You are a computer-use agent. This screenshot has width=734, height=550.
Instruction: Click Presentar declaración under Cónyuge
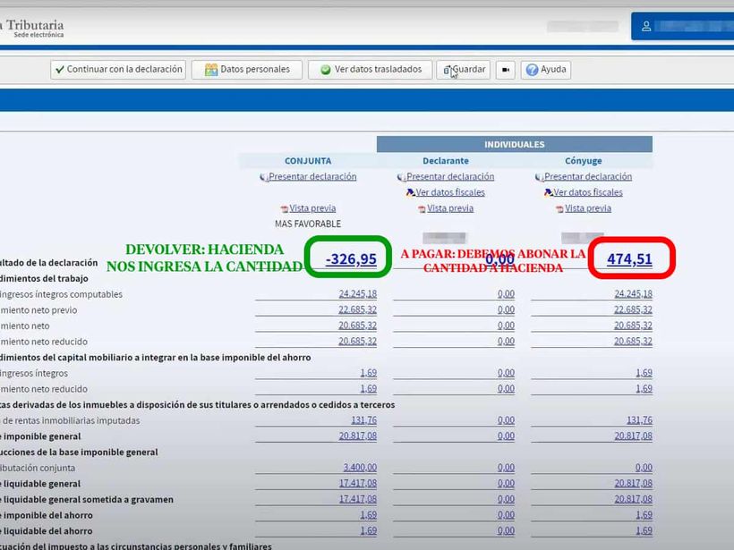[588, 177]
